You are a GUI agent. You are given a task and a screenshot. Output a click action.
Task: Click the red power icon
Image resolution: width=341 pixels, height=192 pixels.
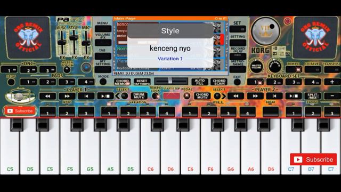(x=288, y=21)
